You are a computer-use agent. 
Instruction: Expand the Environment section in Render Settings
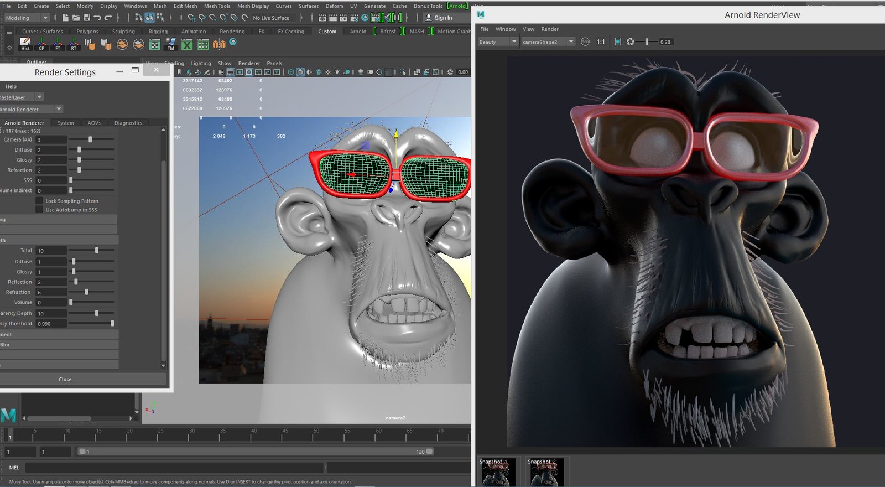pos(59,334)
